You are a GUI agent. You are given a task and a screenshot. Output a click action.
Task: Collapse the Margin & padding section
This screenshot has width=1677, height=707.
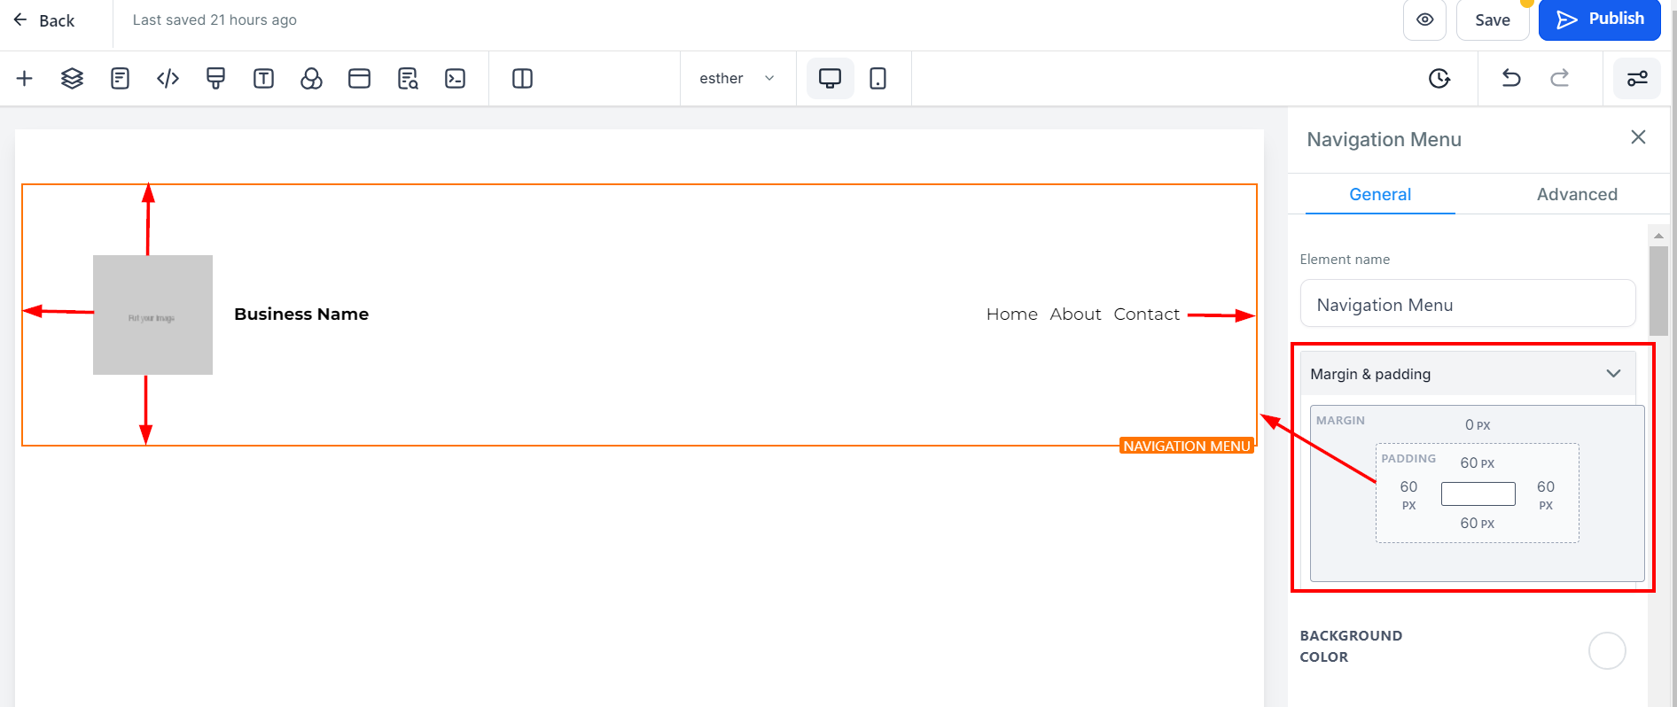[x=1467, y=374]
